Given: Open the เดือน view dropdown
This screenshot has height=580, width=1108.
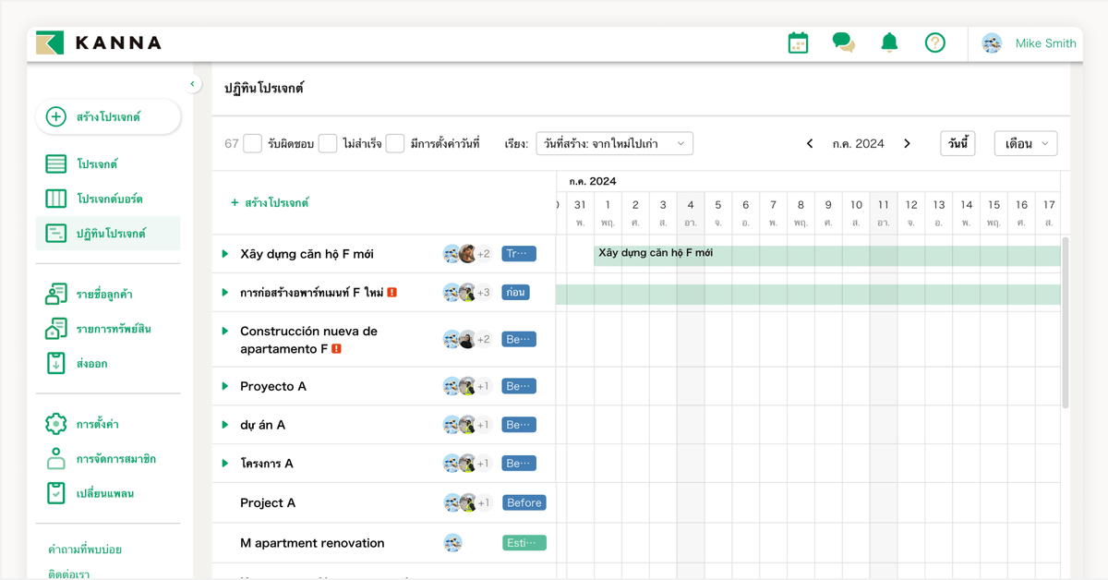Looking at the screenshot, I should (x=1025, y=143).
